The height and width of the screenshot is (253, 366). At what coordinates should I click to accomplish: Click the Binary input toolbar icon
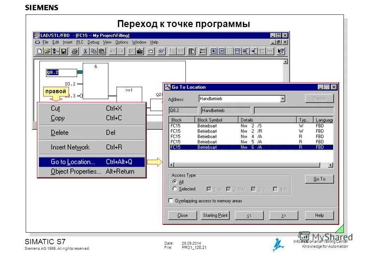[x=246, y=51]
